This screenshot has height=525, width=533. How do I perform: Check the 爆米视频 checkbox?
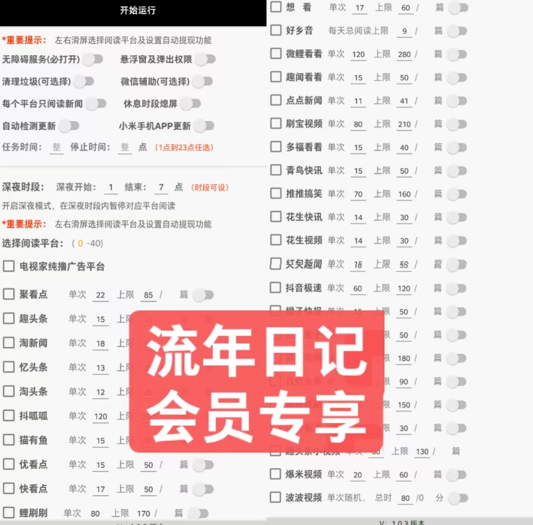click(x=275, y=475)
